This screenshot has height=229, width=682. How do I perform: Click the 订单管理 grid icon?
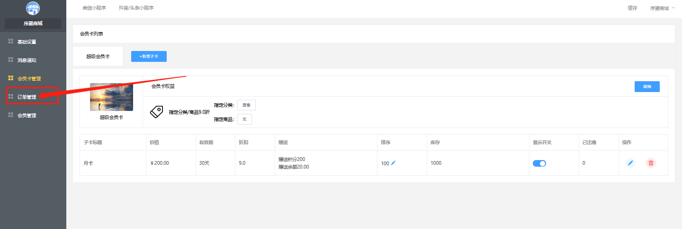[x=10, y=97]
